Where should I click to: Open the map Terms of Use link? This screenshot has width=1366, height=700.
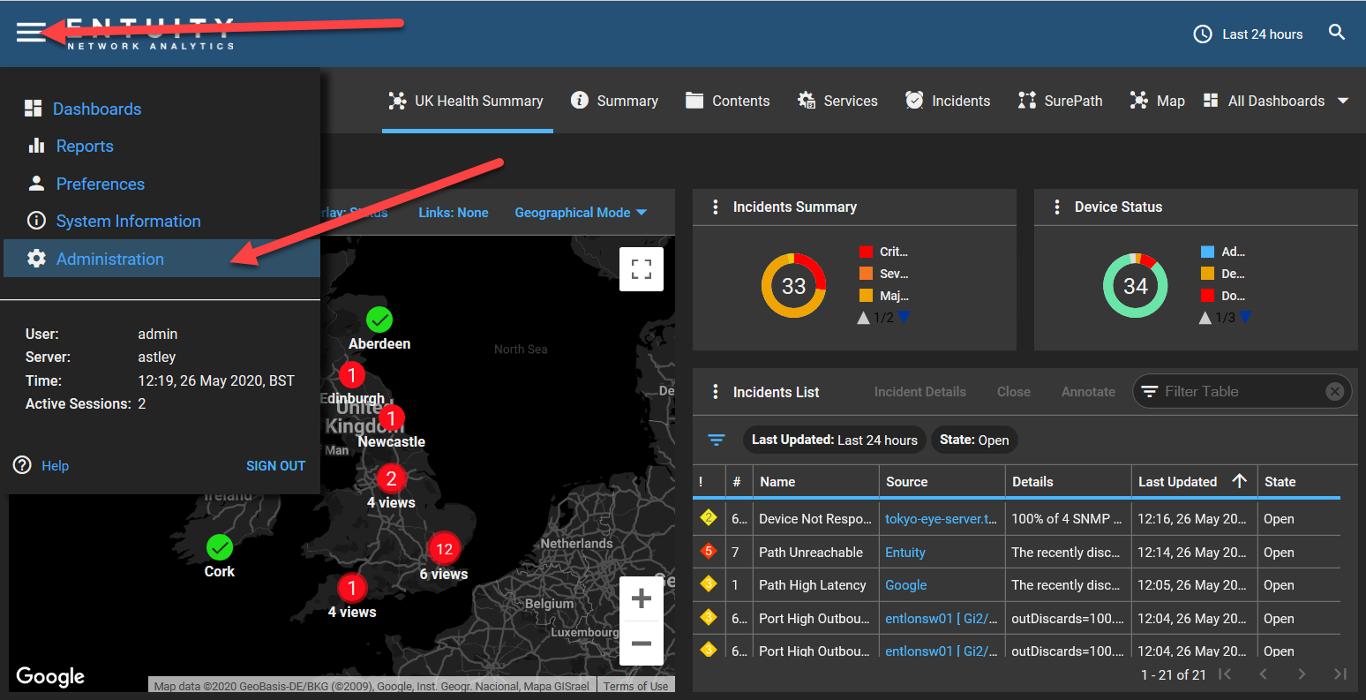[x=635, y=686]
